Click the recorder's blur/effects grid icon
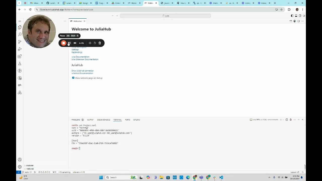Image resolution: width=322 pixels, height=181 pixels. [x=90, y=43]
